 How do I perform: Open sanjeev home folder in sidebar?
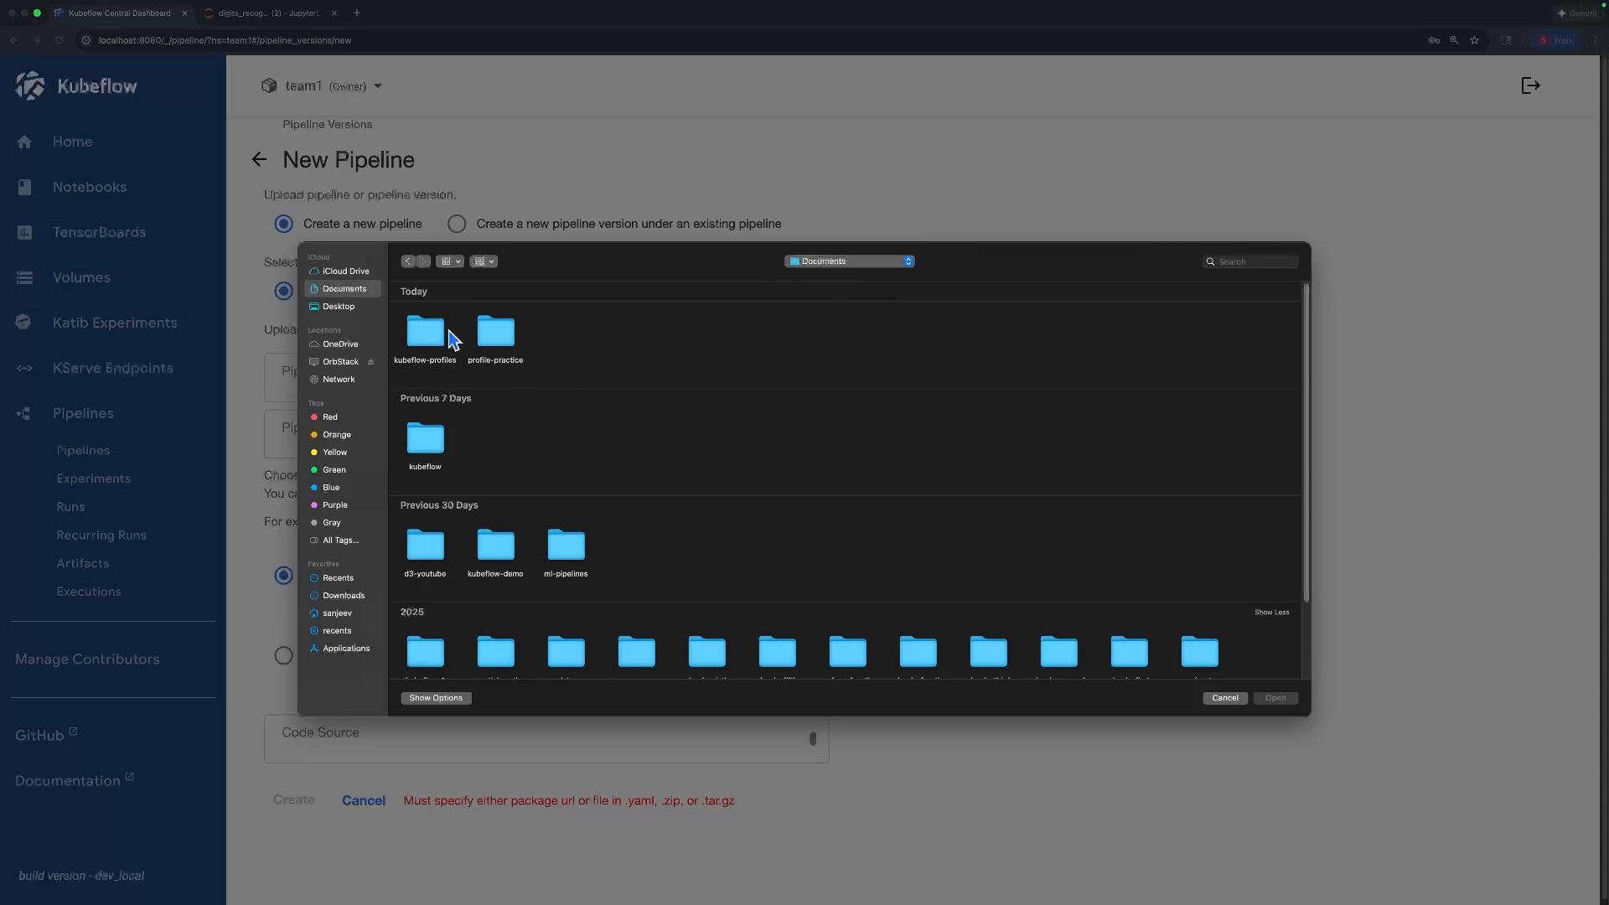[342, 613]
